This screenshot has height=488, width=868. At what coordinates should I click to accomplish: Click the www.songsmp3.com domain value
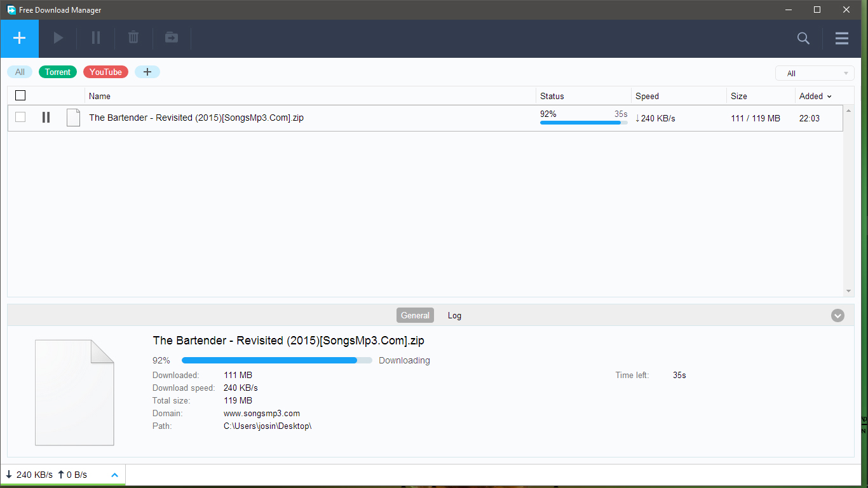(262, 413)
